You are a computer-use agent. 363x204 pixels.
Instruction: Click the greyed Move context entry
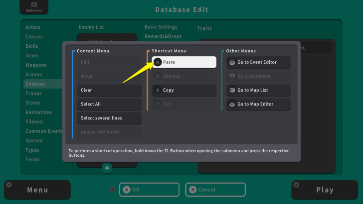(x=109, y=76)
